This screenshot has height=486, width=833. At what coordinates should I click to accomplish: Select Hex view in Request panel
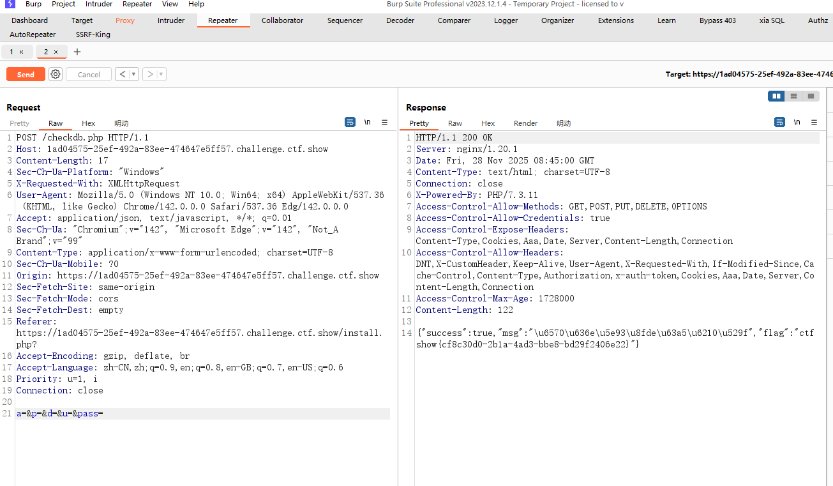[89, 123]
